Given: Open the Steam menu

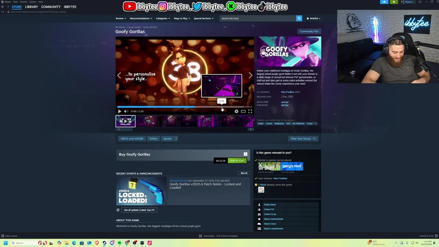Looking at the screenshot, I should tap(8, 2).
